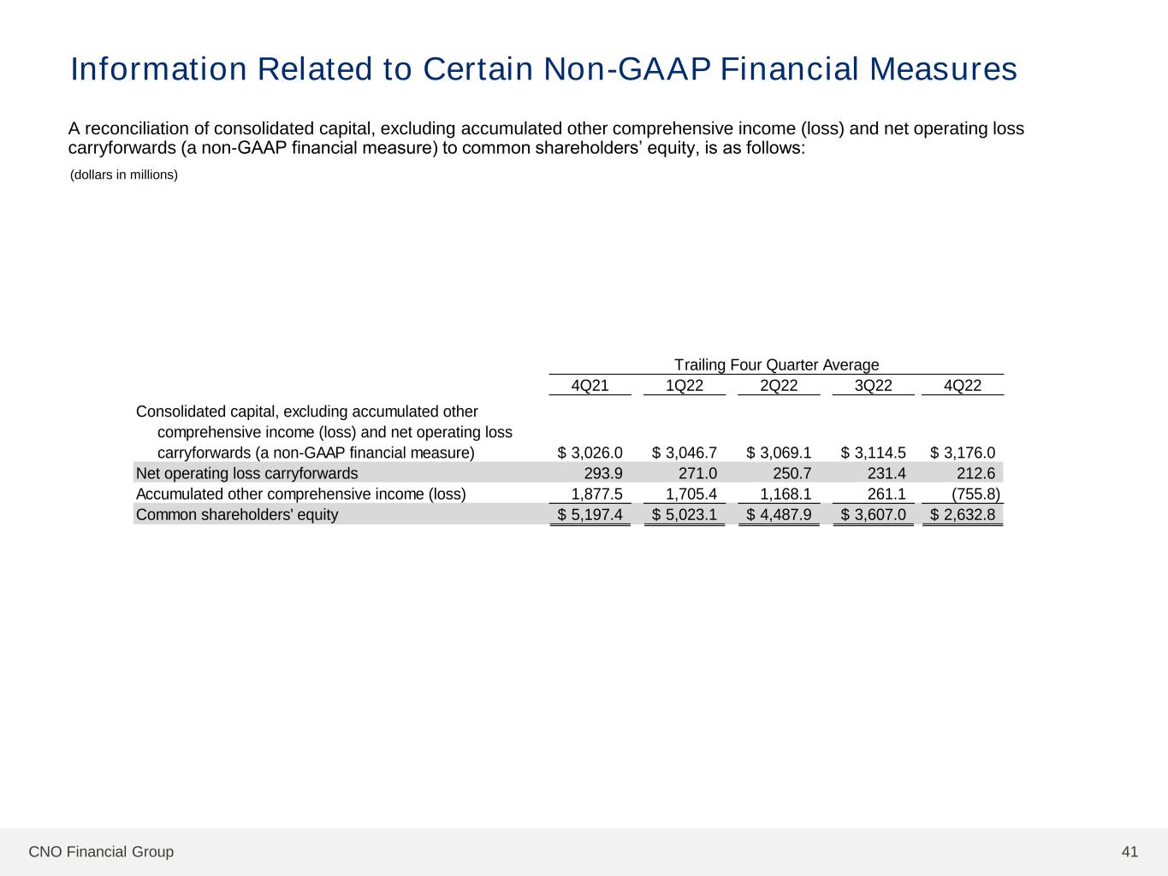Screen dimensions: 1168x876
Task: Click the 3Q22 column header
Action: pyautogui.click(x=873, y=386)
